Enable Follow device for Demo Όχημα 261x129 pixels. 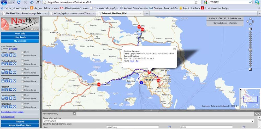coord(22,55)
